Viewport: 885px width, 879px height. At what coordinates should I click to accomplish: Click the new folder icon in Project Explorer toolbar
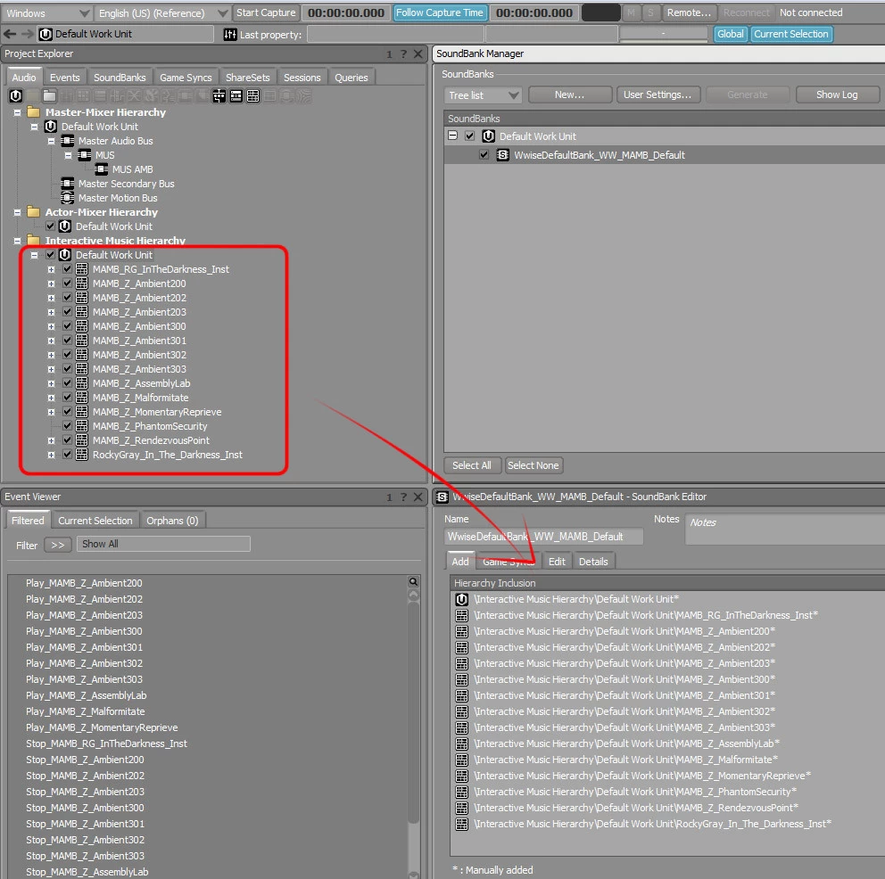(x=50, y=95)
